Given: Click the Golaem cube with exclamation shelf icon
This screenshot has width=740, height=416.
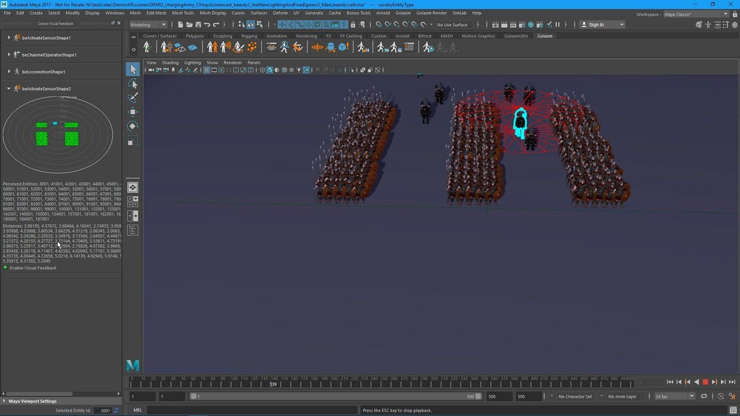Looking at the screenshot, I should (x=343, y=47).
